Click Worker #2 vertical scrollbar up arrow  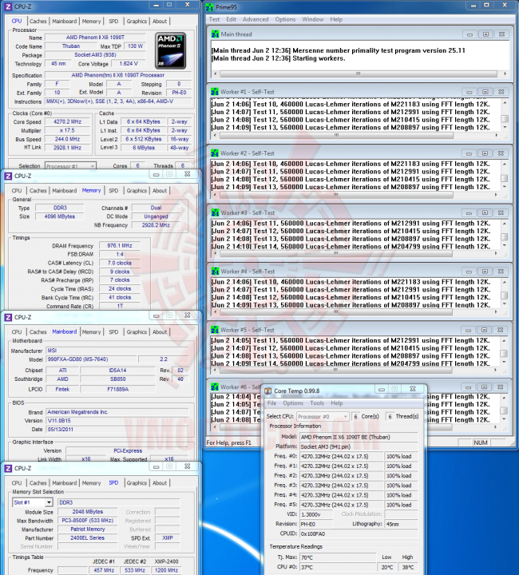[x=505, y=164]
